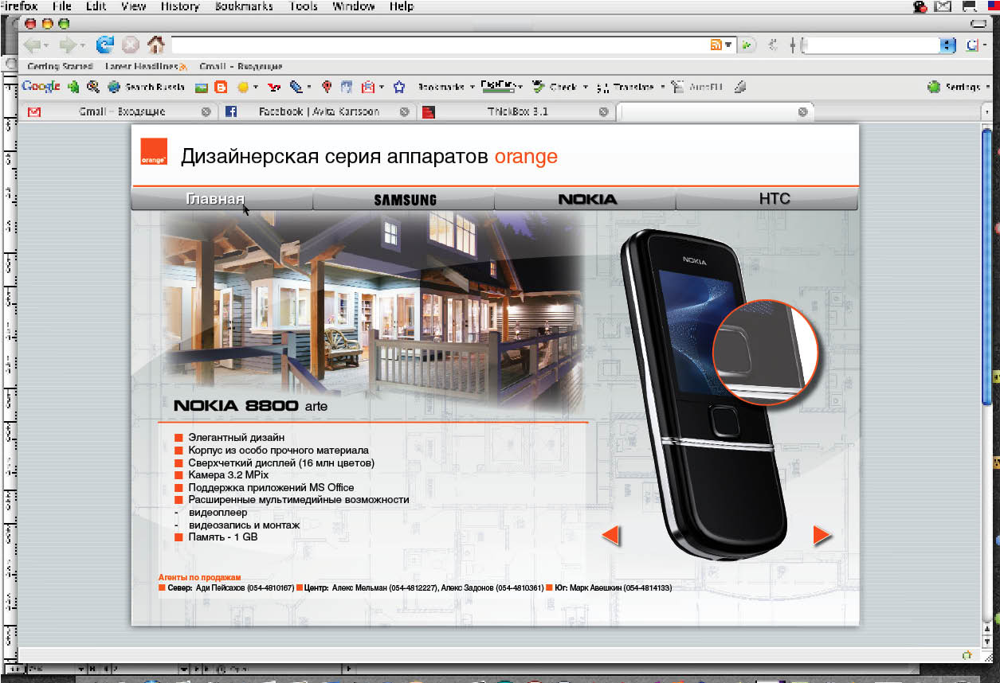Switch to the Facebook tab

pyautogui.click(x=318, y=112)
